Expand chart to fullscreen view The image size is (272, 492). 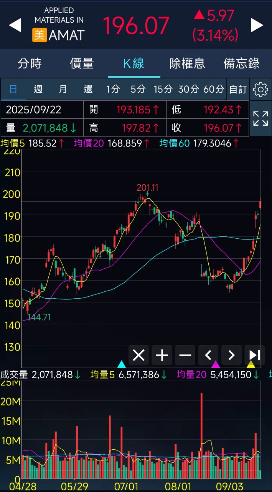coord(260,118)
